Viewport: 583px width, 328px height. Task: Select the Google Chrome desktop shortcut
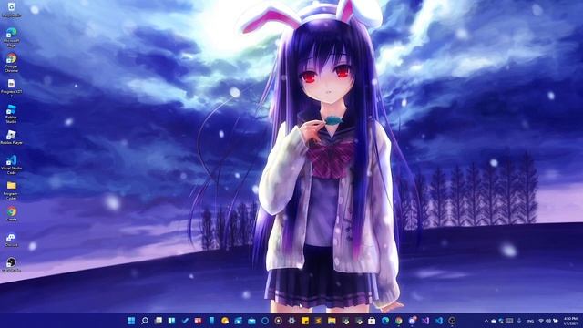click(x=12, y=63)
